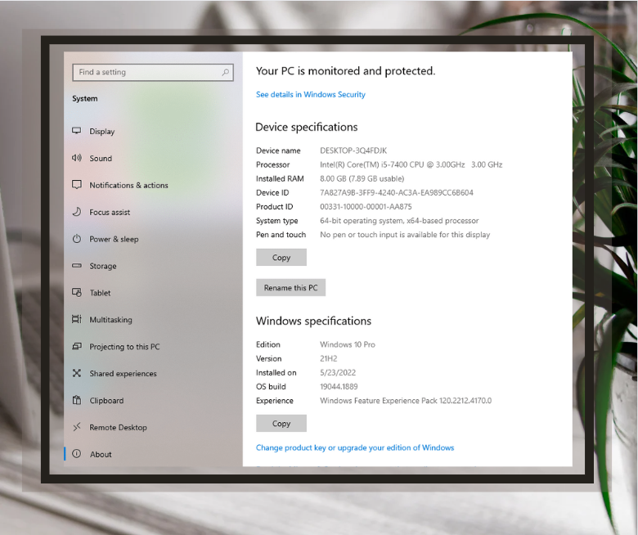Viewport: 638px width, 535px height.
Task: Copy the Windows specifications
Action: pos(281,423)
